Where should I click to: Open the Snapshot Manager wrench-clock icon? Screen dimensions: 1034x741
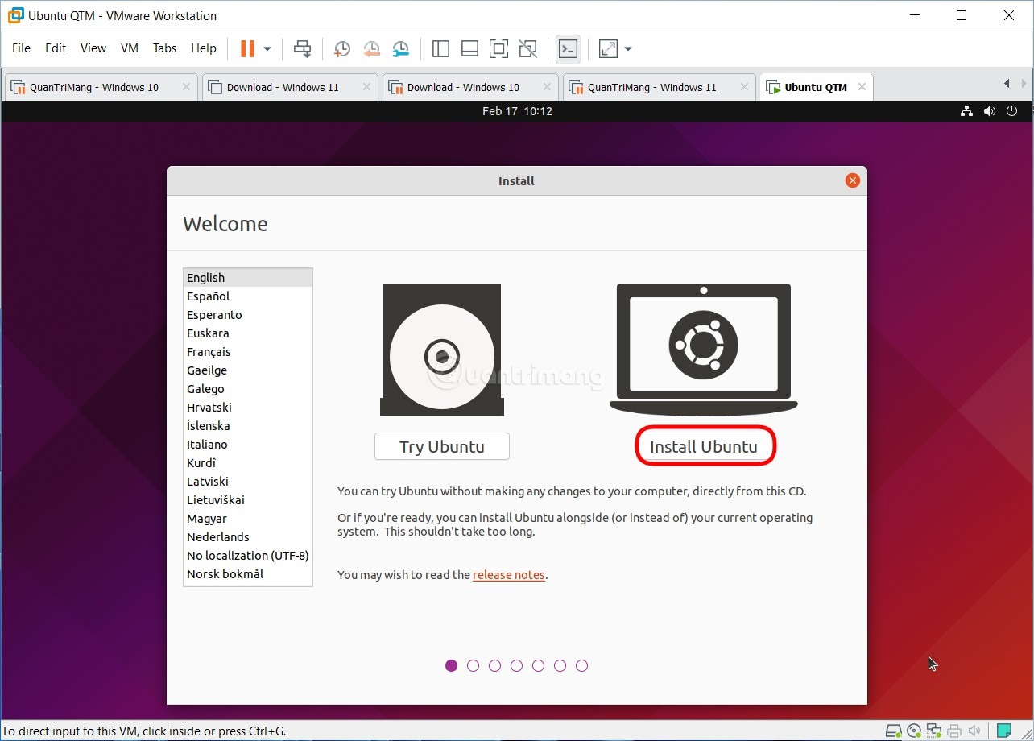coord(400,48)
